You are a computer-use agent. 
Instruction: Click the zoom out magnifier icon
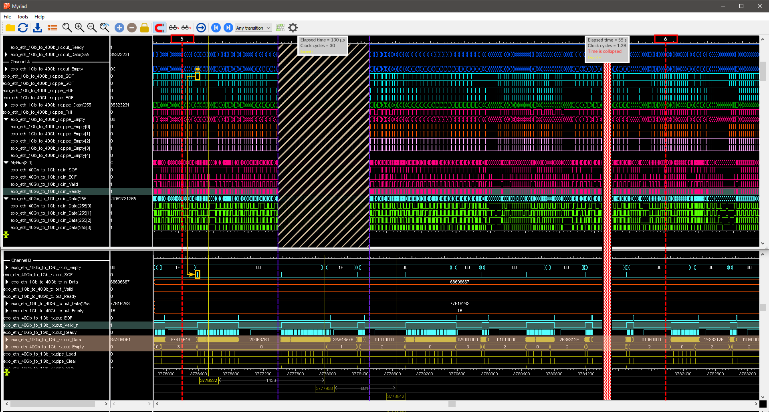[x=92, y=28]
